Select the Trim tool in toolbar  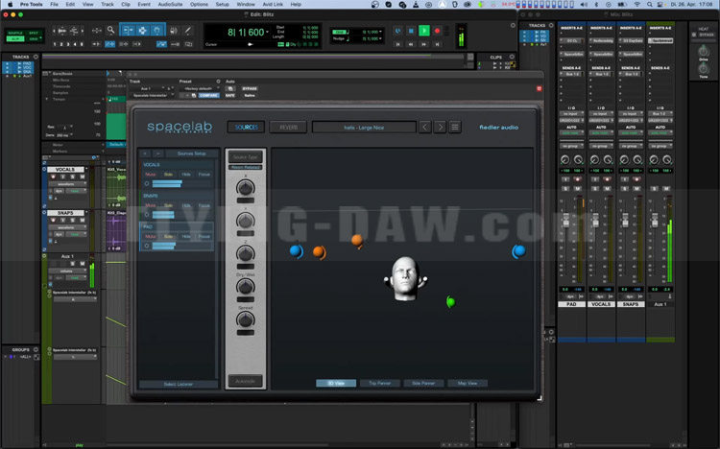(128, 31)
